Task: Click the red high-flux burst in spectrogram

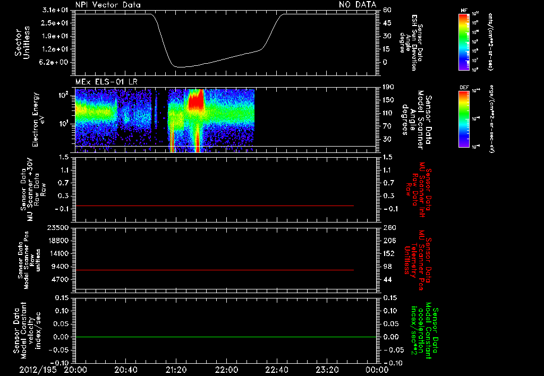Action: tap(196, 101)
